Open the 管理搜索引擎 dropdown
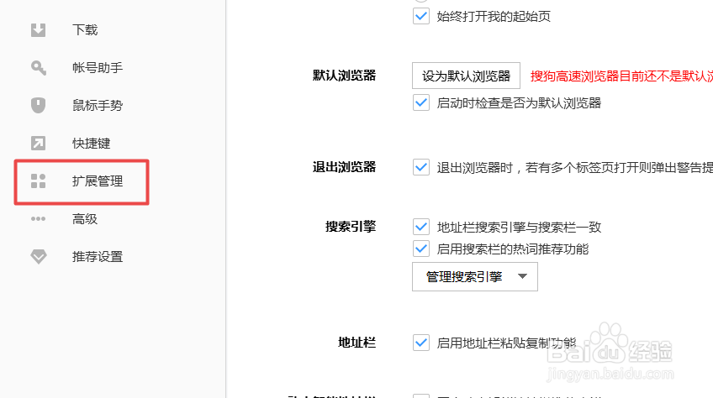The width and height of the screenshot is (713, 398). coord(475,277)
